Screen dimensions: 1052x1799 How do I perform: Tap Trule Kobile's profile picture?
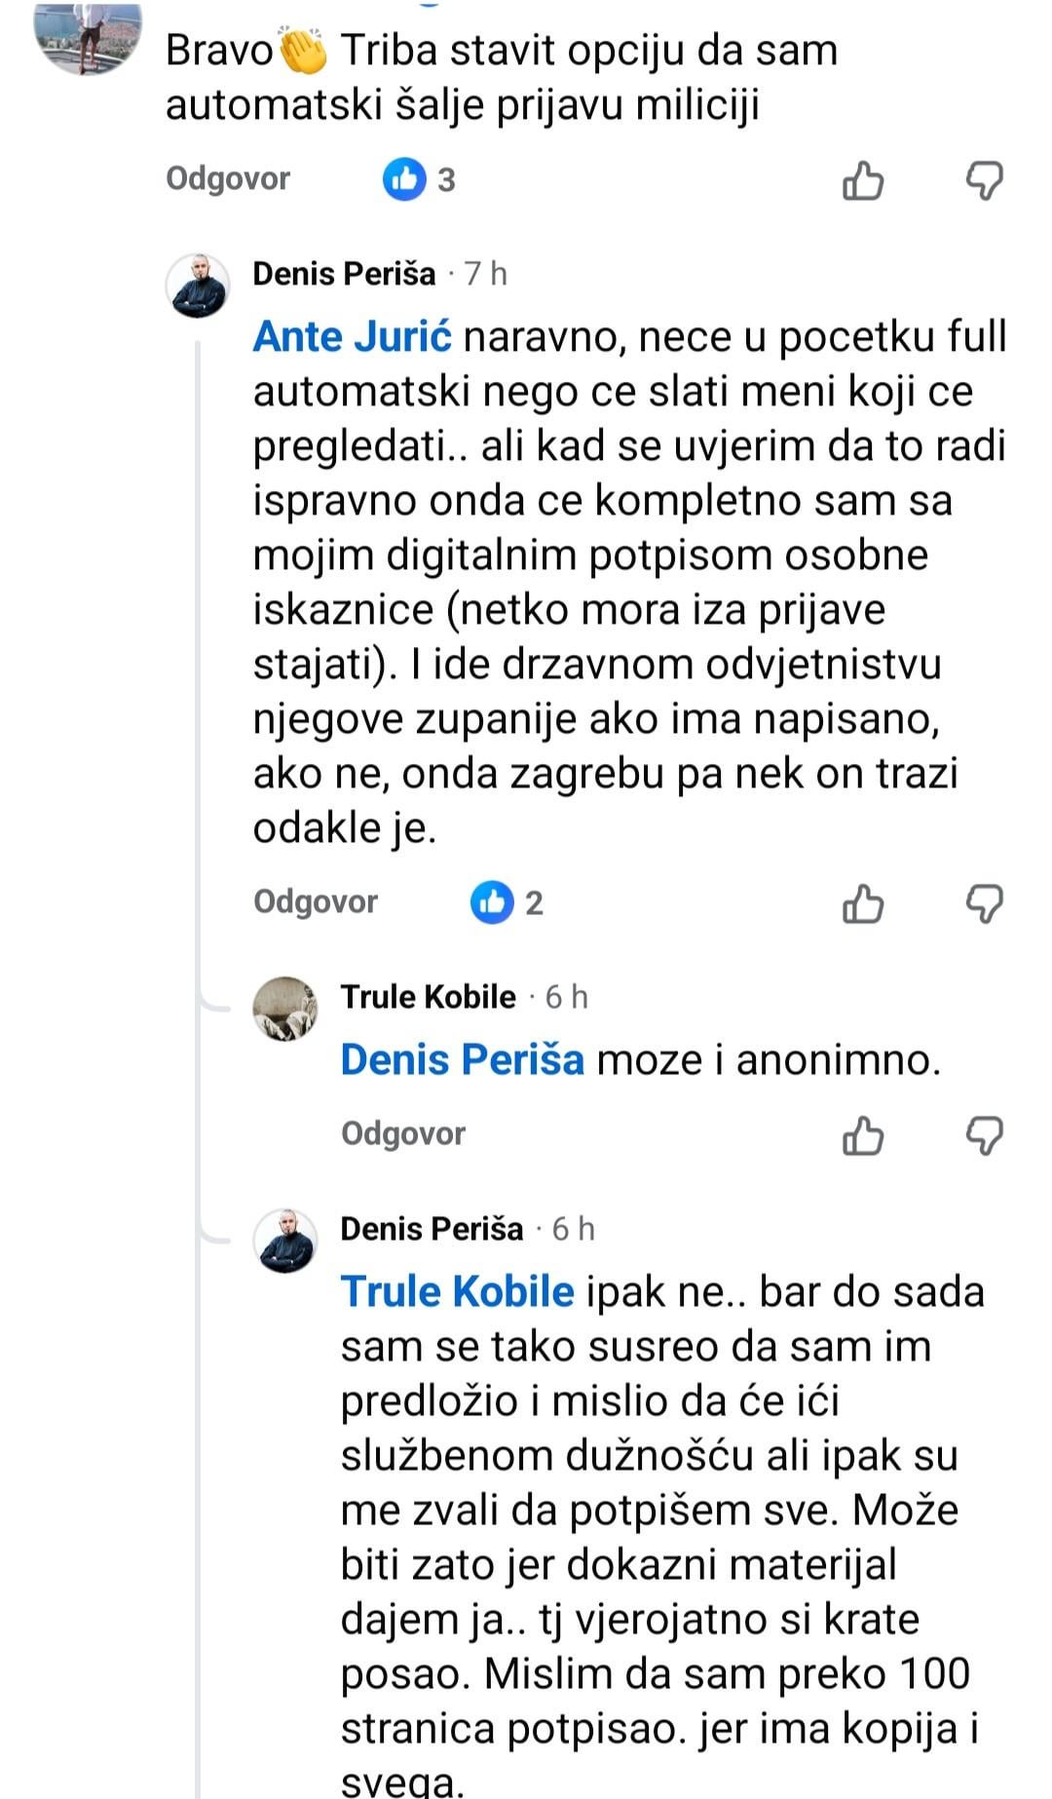[285, 1009]
